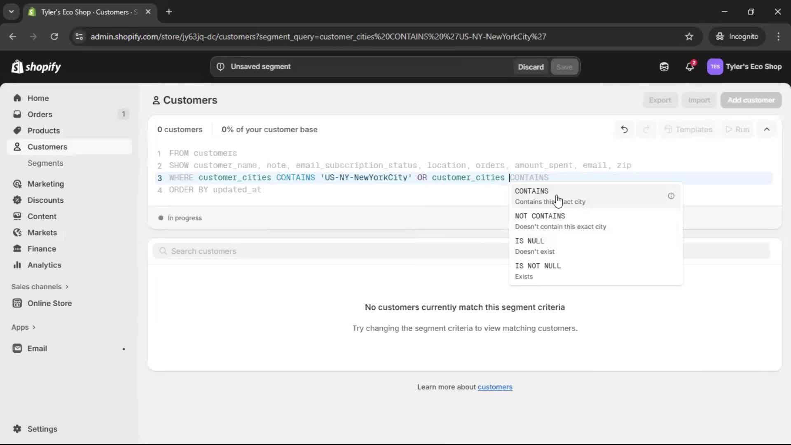Open Analytics in the sidebar

pos(44,265)
